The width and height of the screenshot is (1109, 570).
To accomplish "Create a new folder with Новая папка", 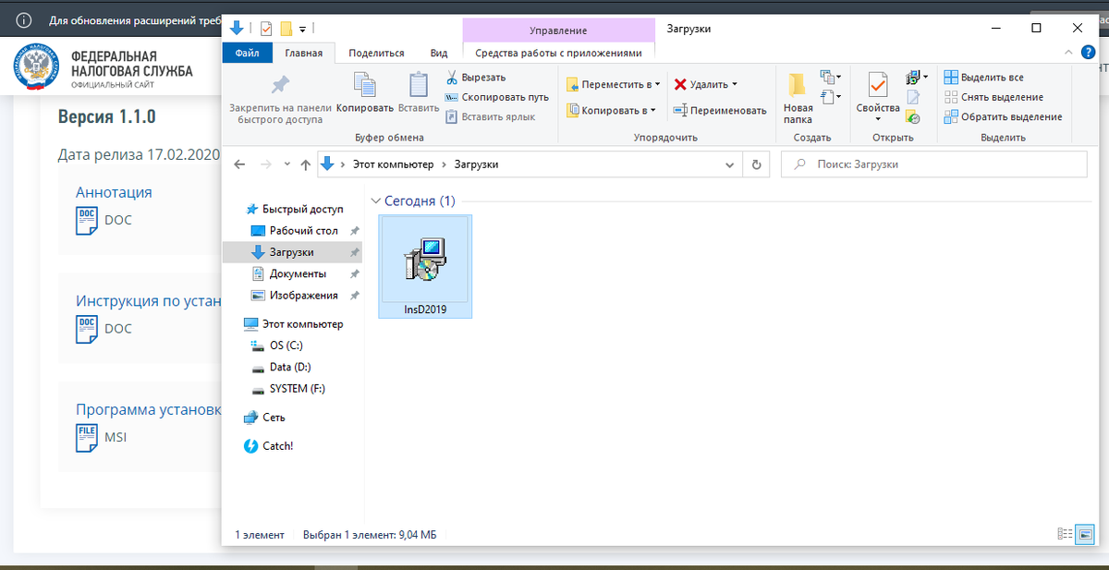I will [798, 97].
